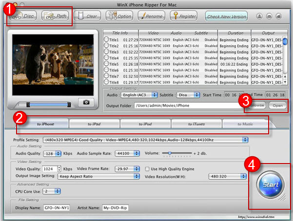Click the home round icon in toolbar
Image resolution: width=293 pixels, height=221 pixels.
pos(279,16)
